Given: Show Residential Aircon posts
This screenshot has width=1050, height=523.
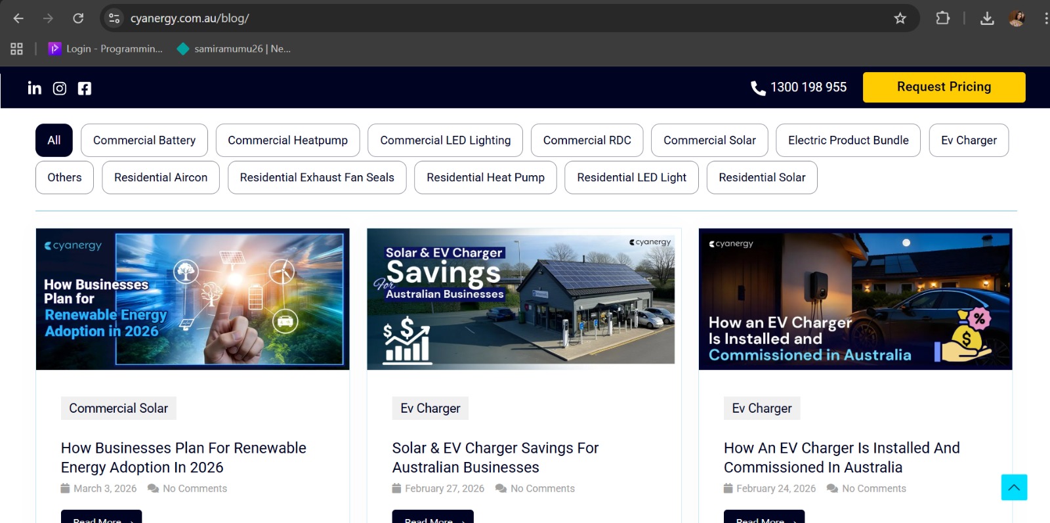Looking at the screenshot, I should click(161, 177).
